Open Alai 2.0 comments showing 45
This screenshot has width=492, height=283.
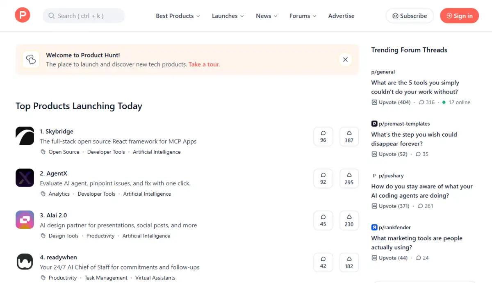pyautogui.click(x=323, y=220)
